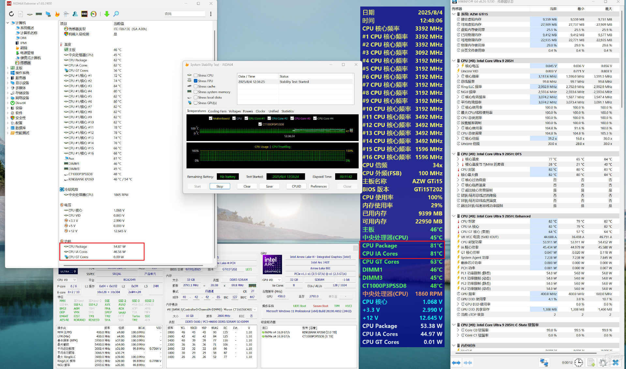Open HWiNFO sensor settings gear icon
The width and height of the screenshot is (626, 369).
(x=603, y=362)
